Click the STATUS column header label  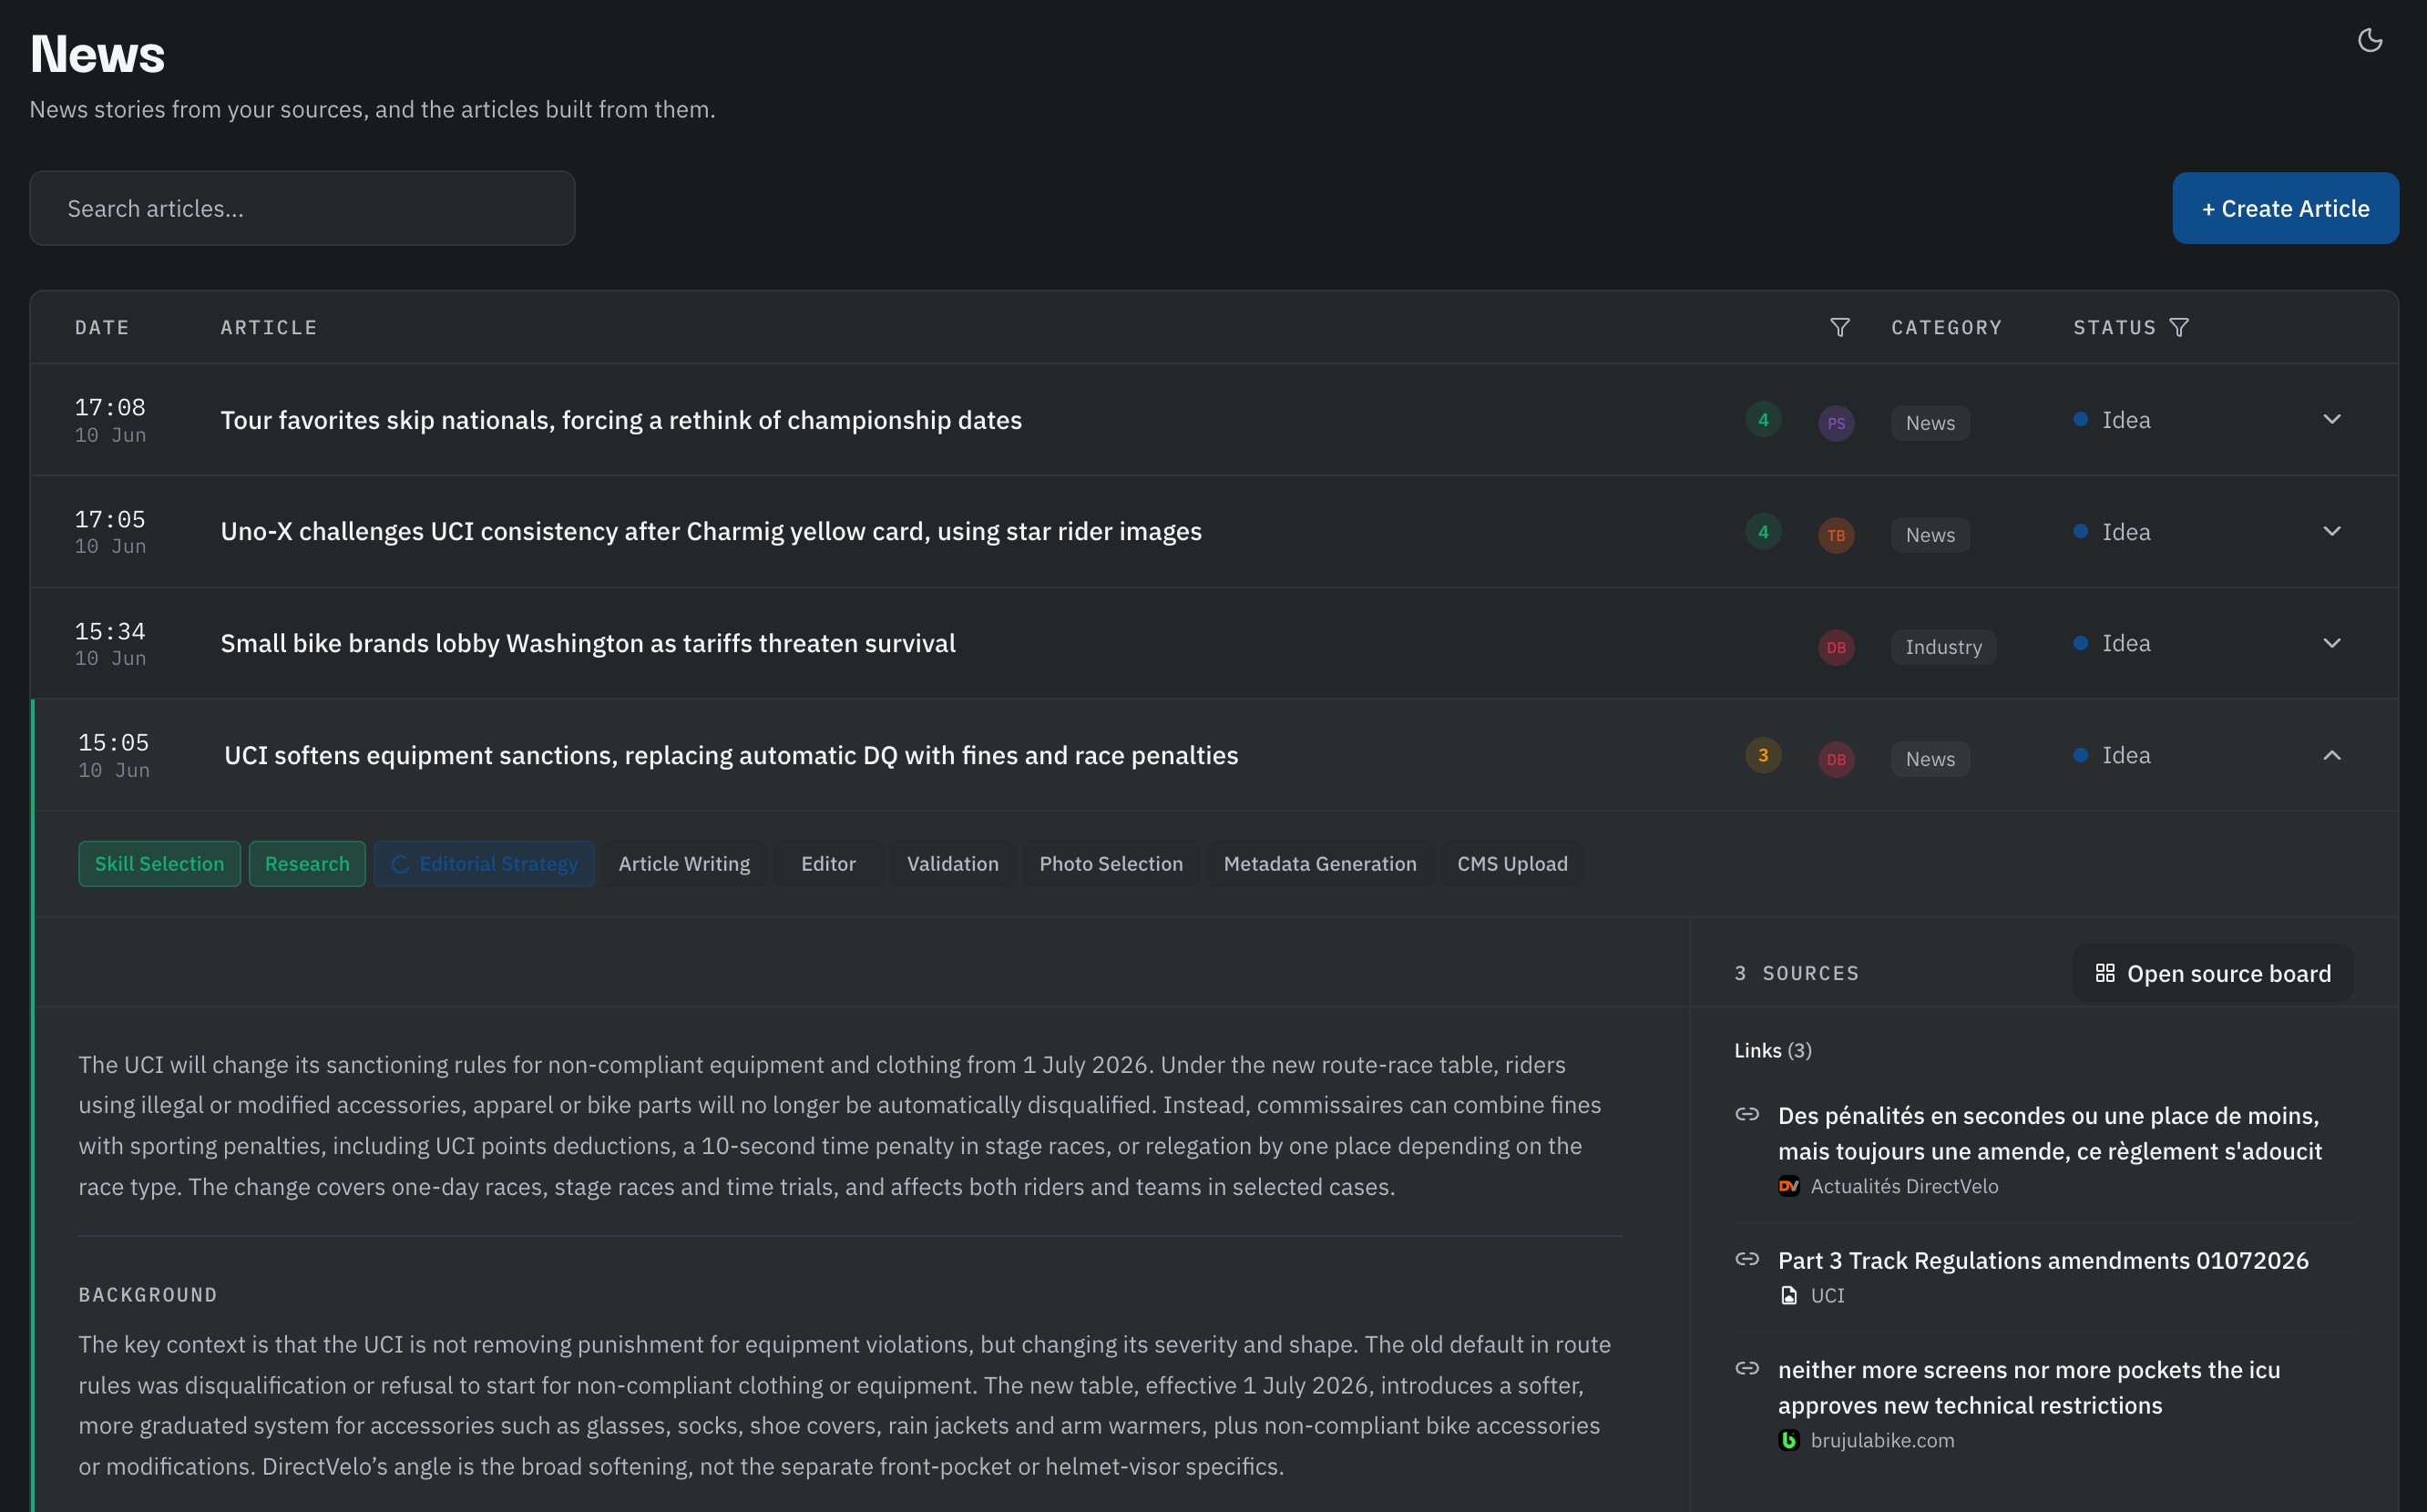(x=2114, y=328)
